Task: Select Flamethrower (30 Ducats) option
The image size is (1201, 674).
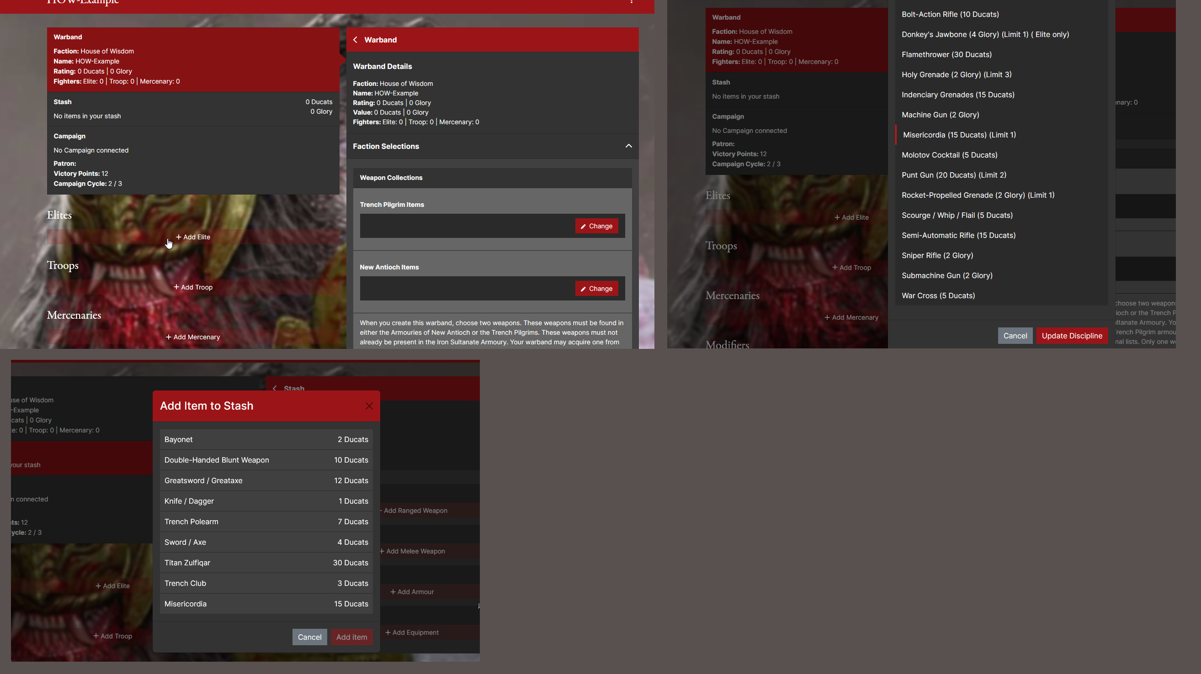Action: (x=1001, y=54)
